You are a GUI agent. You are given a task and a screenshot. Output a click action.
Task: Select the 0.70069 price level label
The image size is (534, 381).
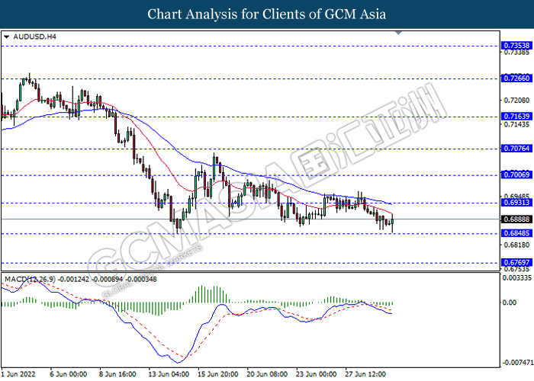point(516,174)
